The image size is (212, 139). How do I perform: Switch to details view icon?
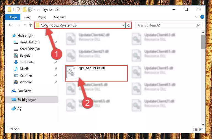[195, 129]
